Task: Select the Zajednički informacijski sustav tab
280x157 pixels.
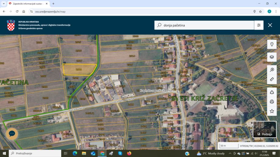Action: pos(27,4)
